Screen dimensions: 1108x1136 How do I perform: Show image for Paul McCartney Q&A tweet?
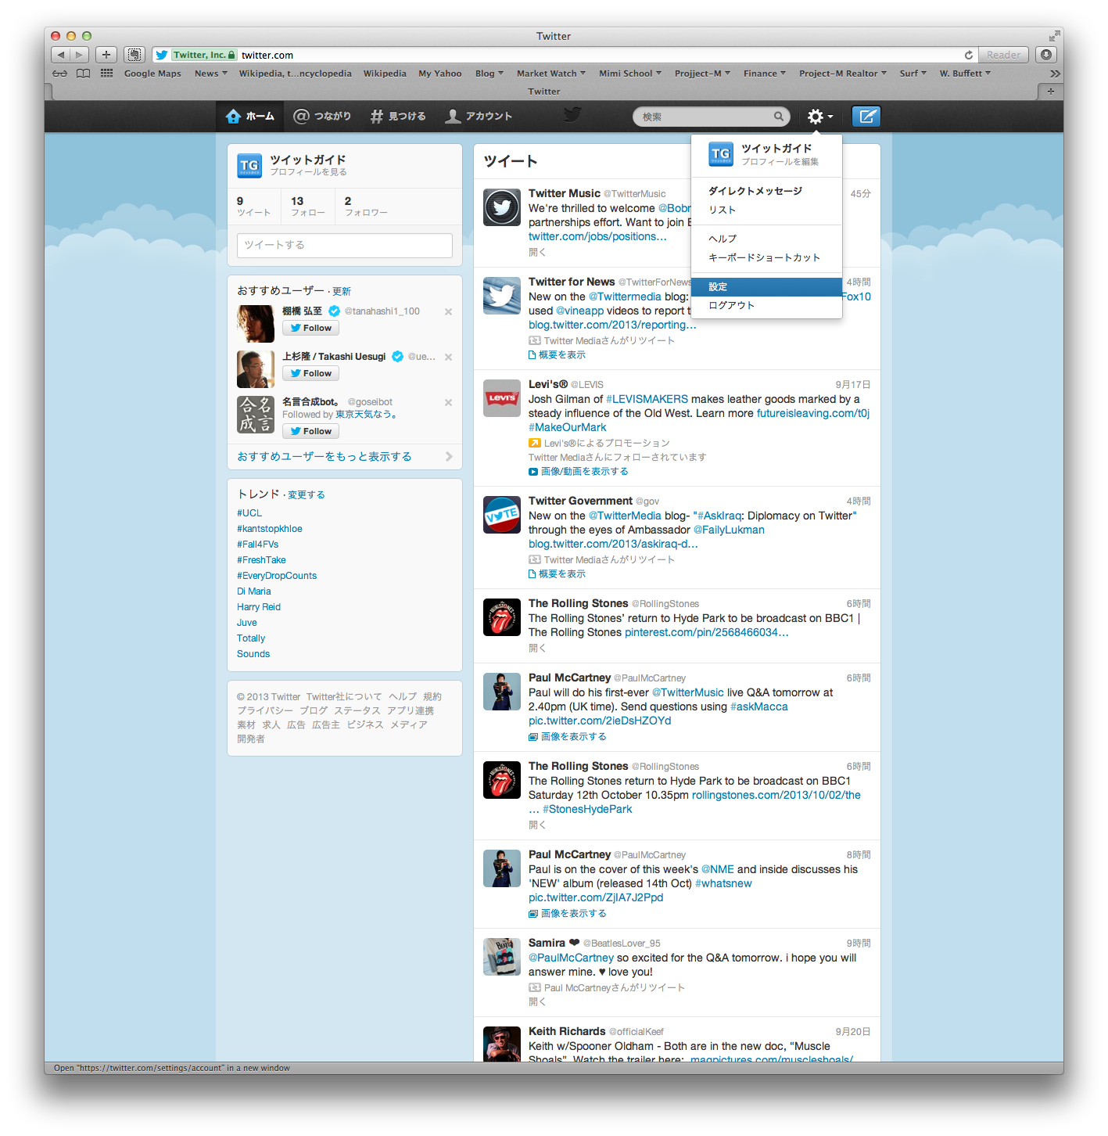pos(568,736)
